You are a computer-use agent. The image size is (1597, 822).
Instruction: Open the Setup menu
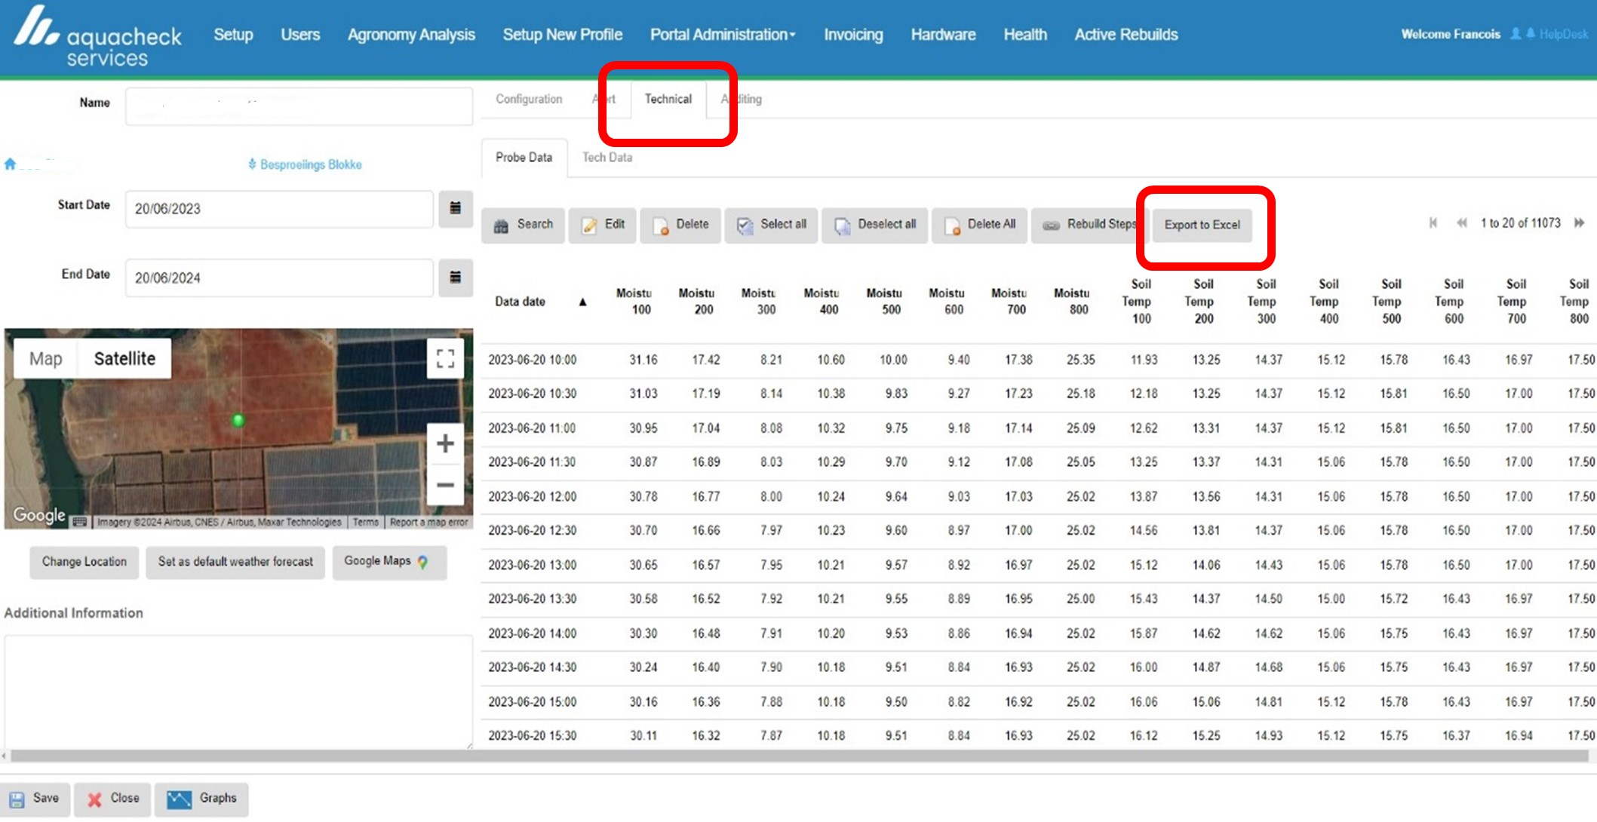click(233, 35)
